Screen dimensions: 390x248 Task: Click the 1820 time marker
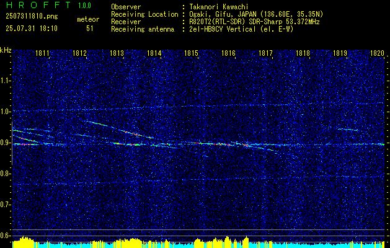(378, 53)
